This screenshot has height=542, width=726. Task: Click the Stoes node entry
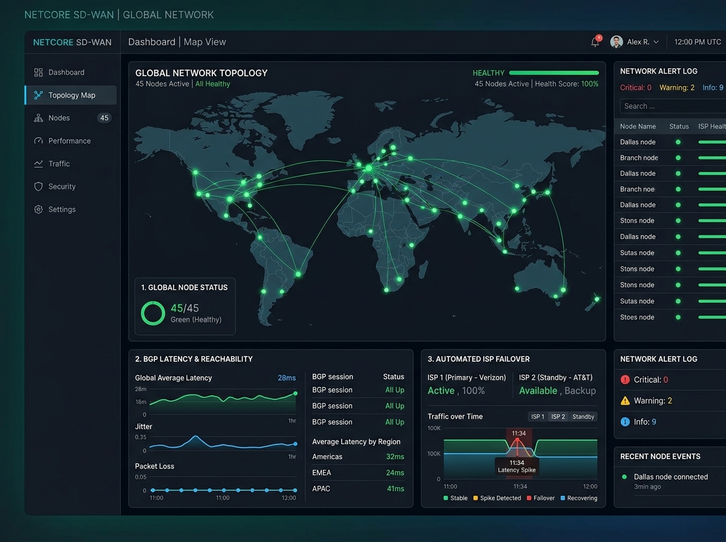pyautogui.click(x=637, y=317)
